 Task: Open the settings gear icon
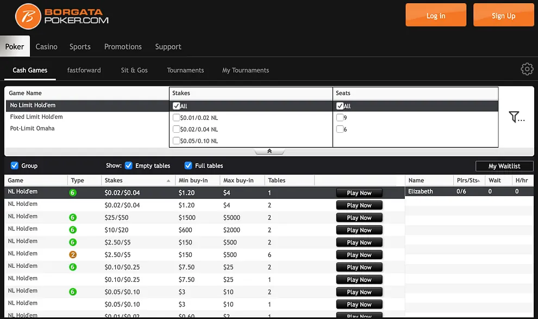pos(527,69)
